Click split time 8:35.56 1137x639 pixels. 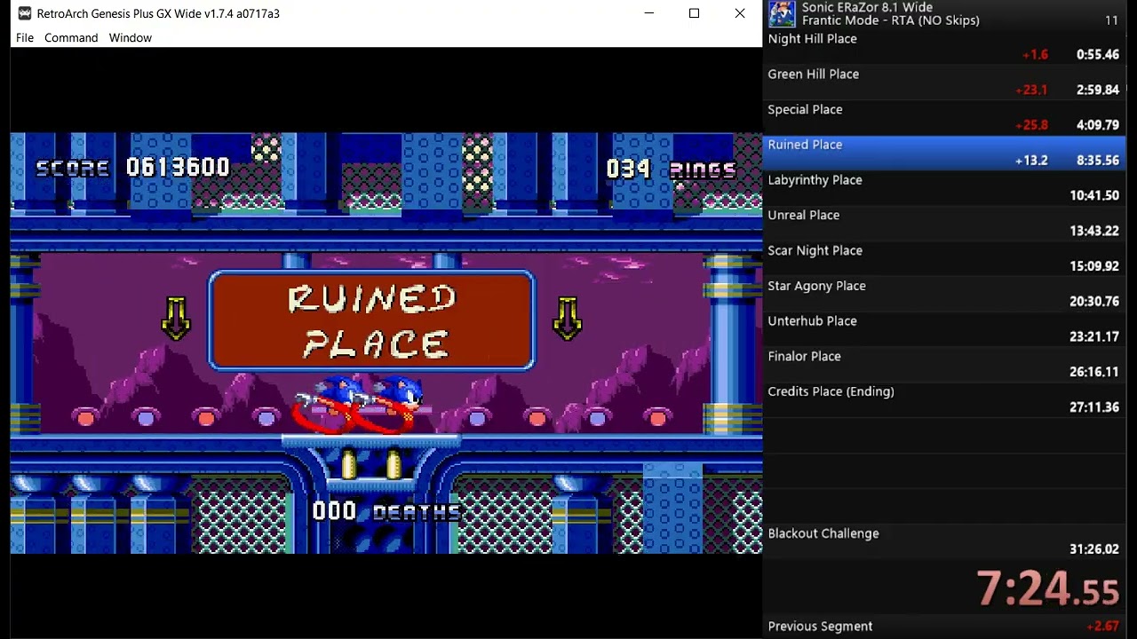(x=1097, y=161)
